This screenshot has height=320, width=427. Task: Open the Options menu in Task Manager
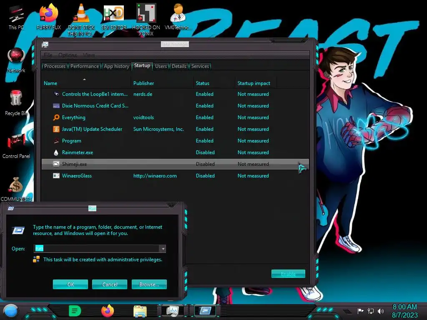coord(68,55)
